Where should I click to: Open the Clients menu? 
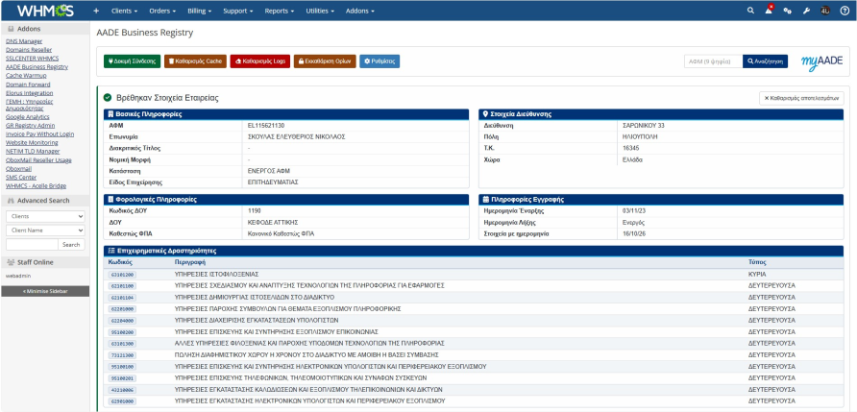point(124,11)
